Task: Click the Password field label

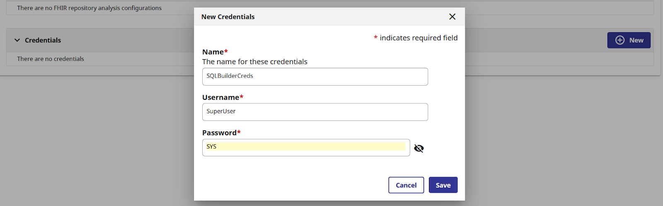Action: point(219,133)
